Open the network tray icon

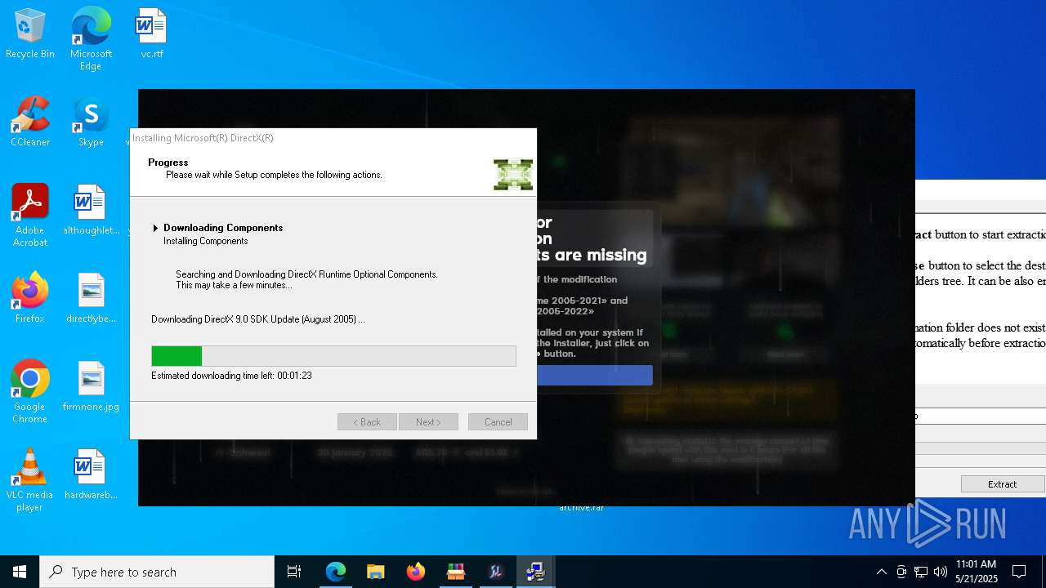point(921,572)
